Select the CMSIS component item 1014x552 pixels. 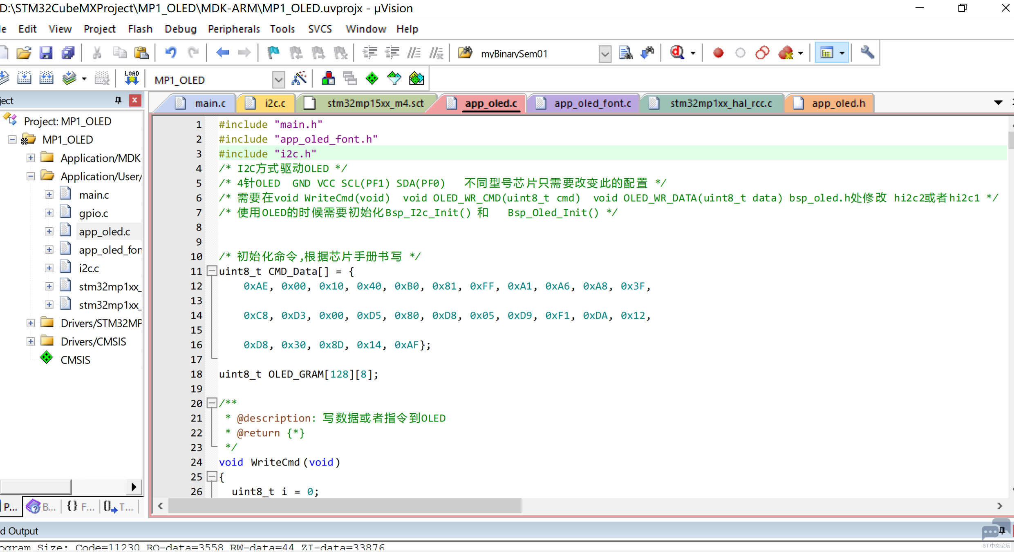tap(75, 360)
